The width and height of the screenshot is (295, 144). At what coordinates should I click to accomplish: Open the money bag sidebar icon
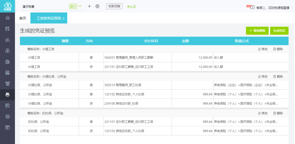tap(7, 51)
